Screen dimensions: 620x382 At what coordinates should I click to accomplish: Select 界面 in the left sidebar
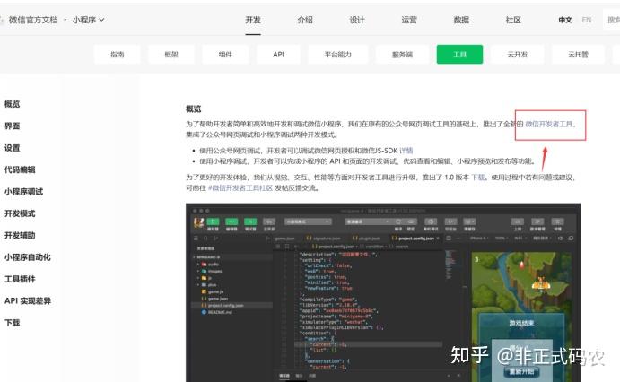click(13, 126)
